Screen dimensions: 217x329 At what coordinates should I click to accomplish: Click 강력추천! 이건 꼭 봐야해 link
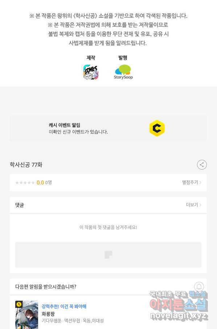64,306
